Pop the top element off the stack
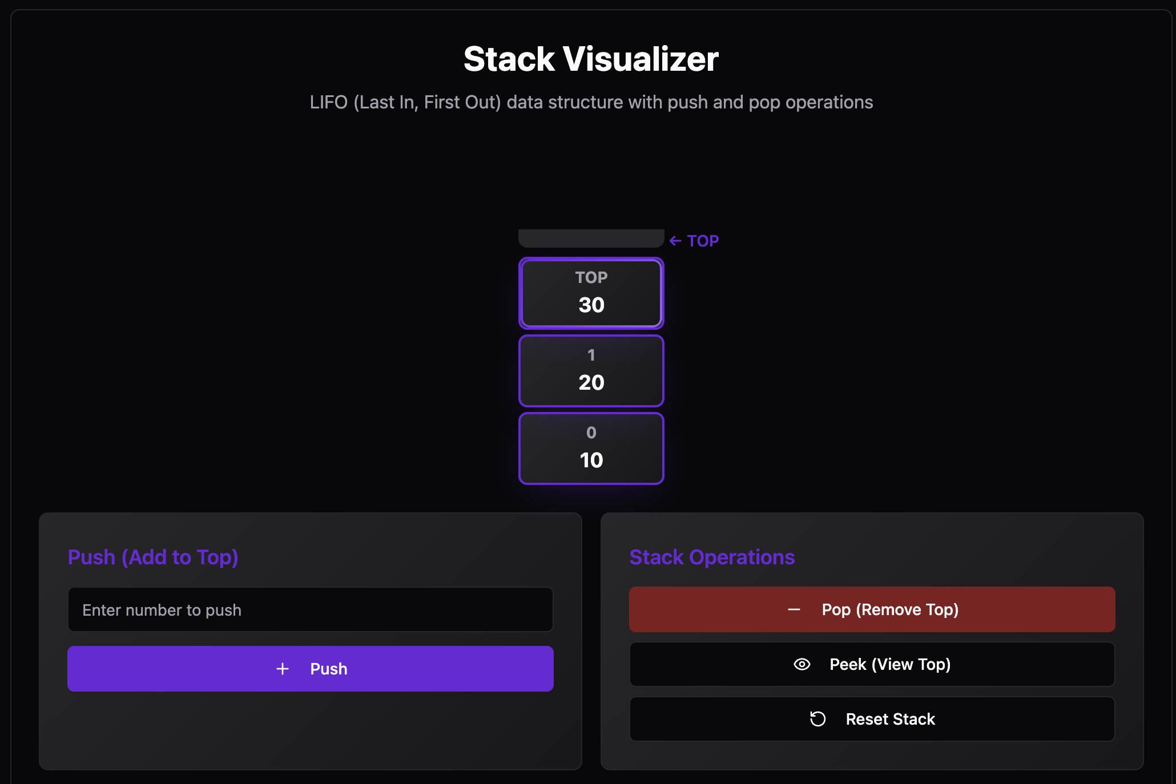This screenshot has height=784, width=1176. (872, 609)
